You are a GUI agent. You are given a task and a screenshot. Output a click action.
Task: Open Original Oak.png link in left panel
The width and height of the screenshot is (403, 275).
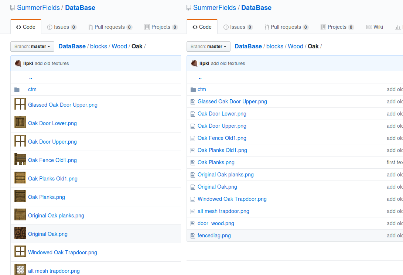click(48, 234)
